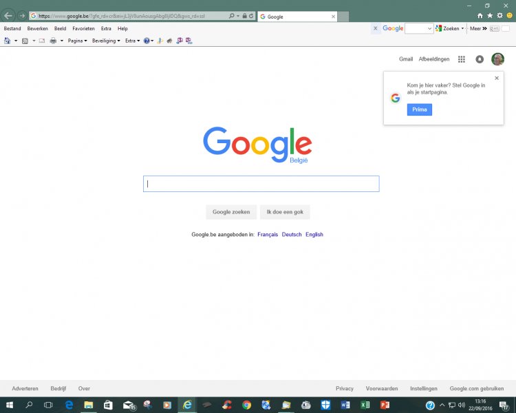Open the Privacy footer link
516x413 pixels.
(x=345, y=389)
